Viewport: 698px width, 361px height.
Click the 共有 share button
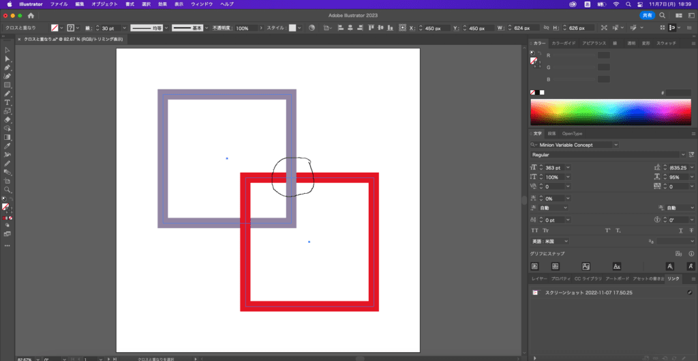coord(648,15)
